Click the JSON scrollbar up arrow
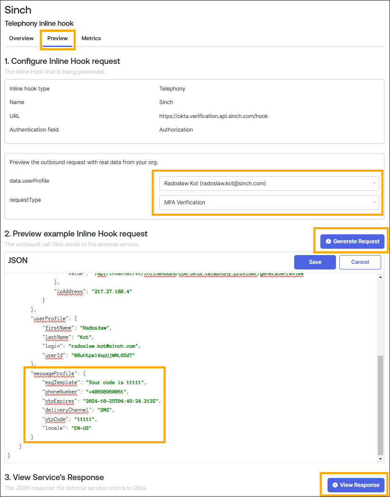Screen dimensions: 390x497 click(380, 277)
